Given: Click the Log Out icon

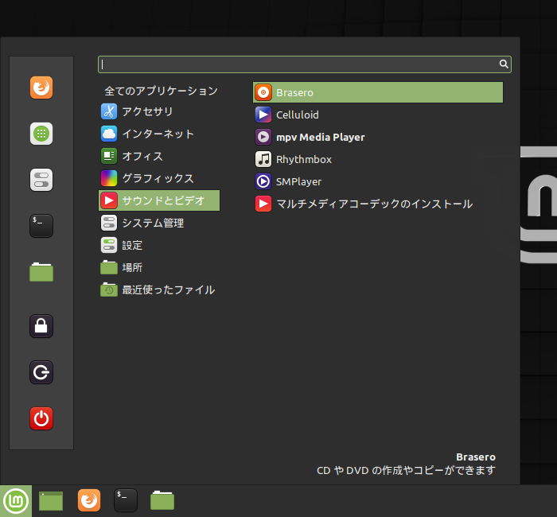Looking at the screenshot, I should coord(41,372).
